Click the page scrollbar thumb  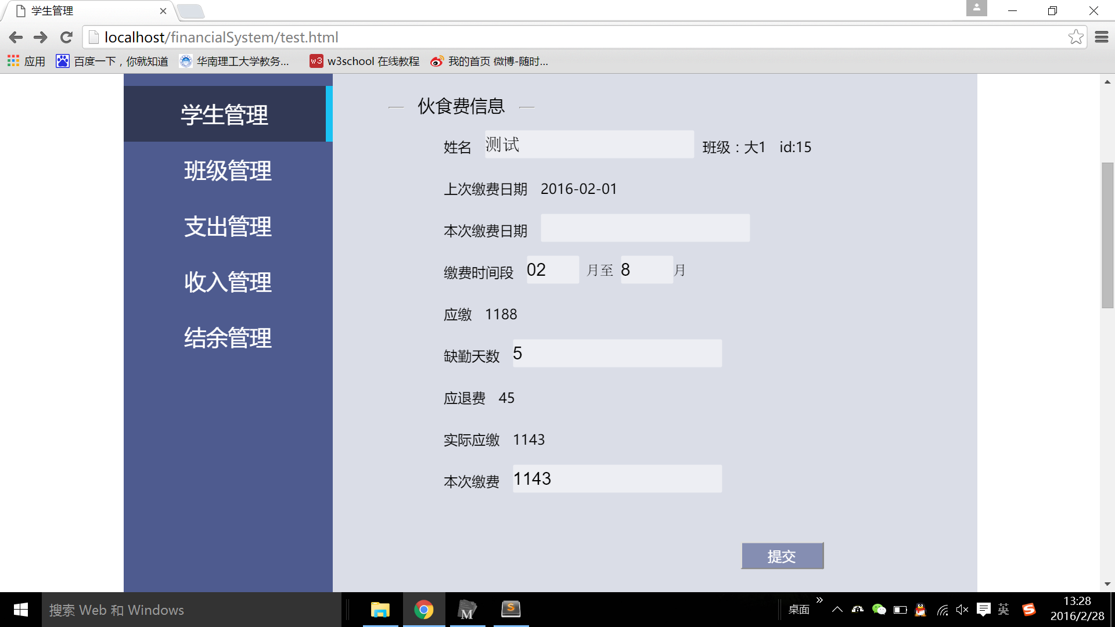(1107, 235)
